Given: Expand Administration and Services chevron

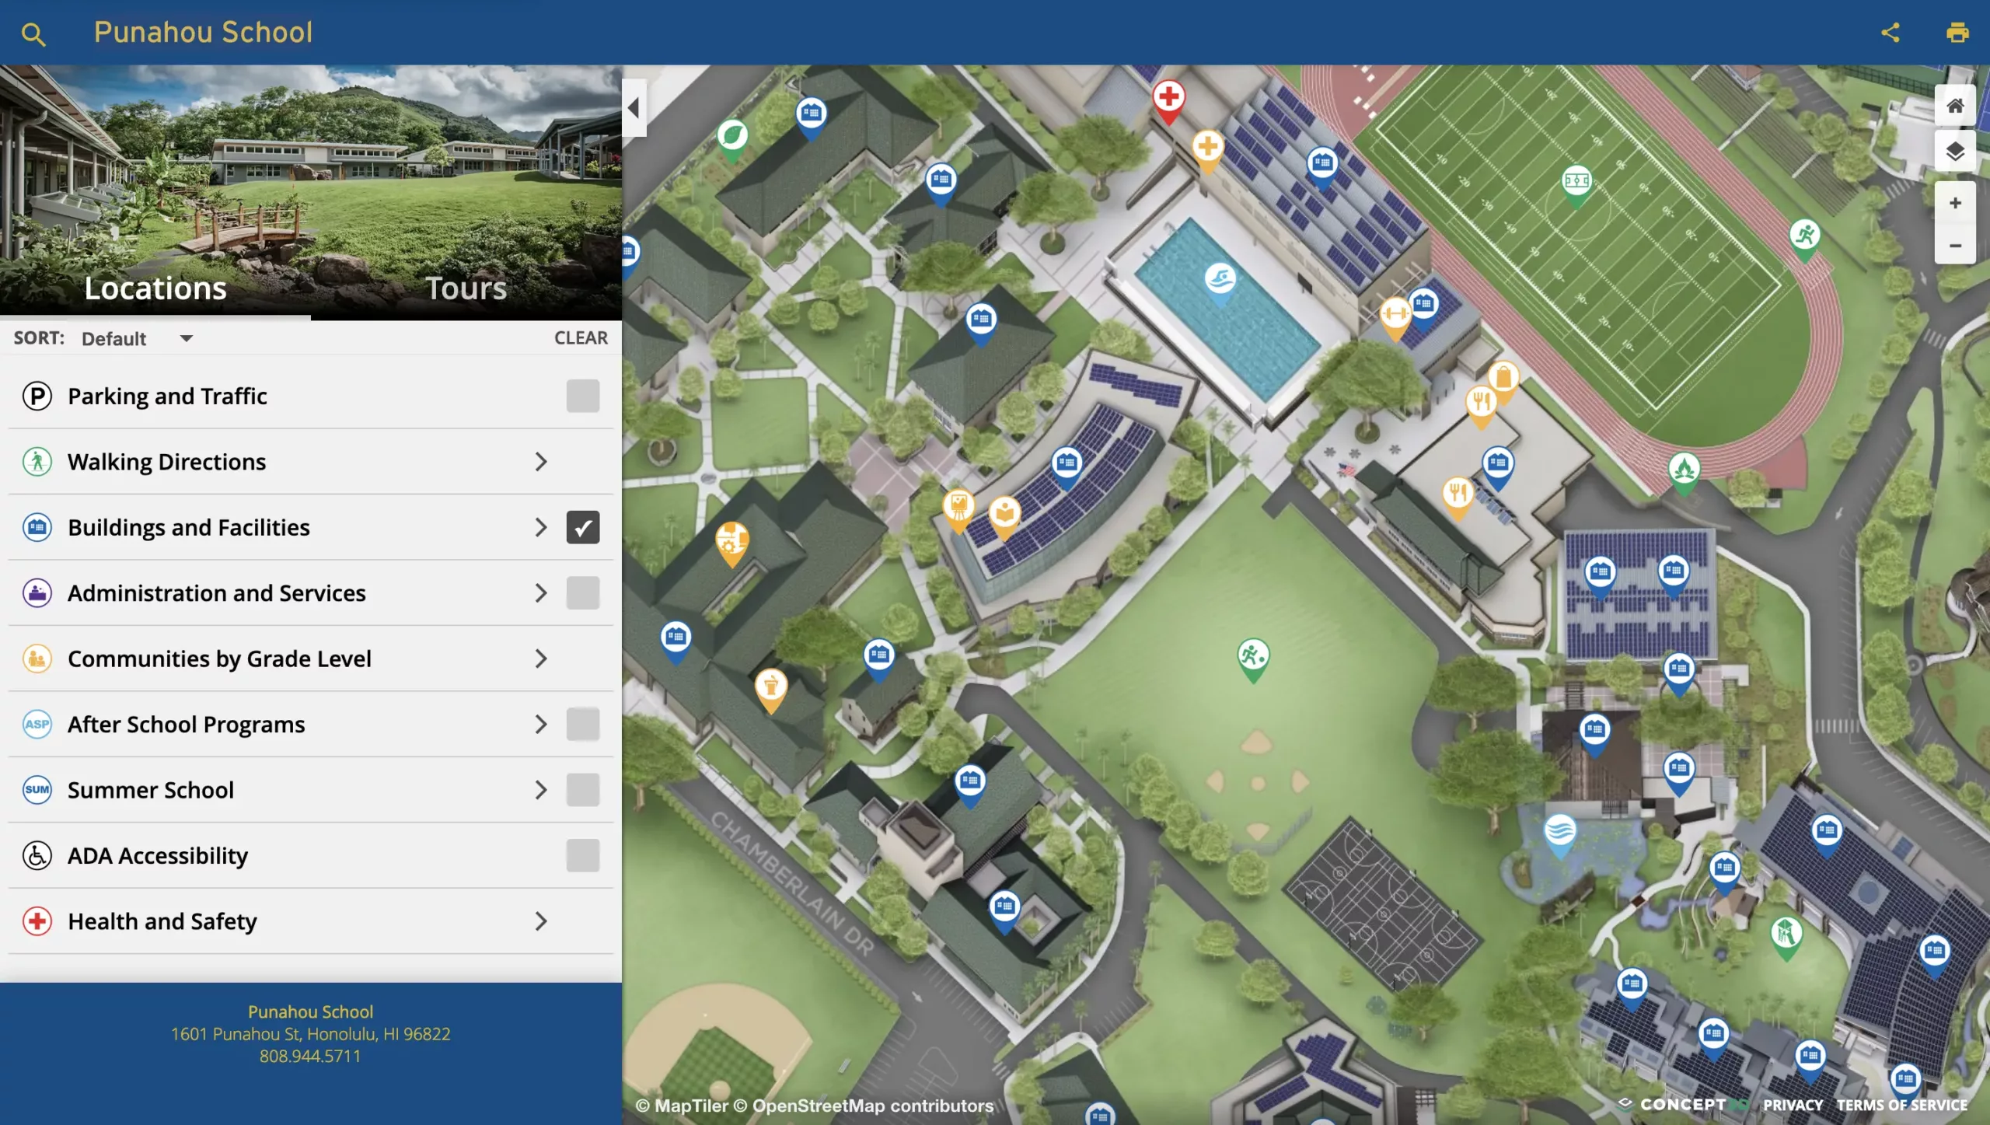Looking at the screenshot, I should (541, 592).
